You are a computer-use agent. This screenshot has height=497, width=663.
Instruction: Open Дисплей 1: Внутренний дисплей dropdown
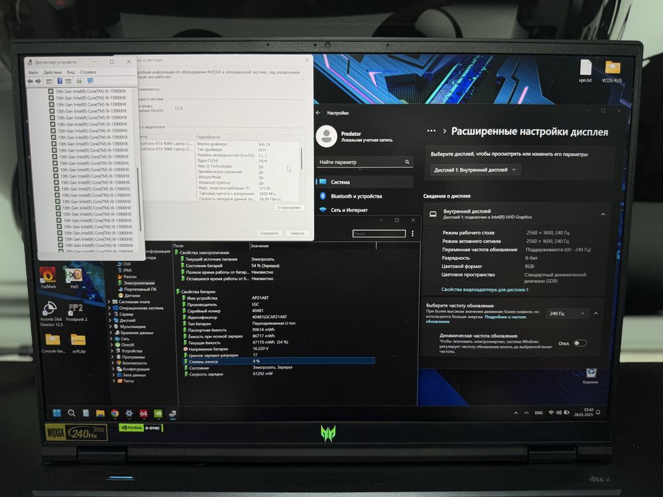[x=475, y=170]
